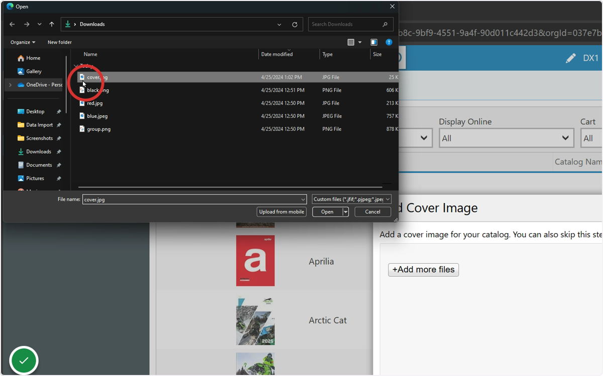Open Pictures quick access folder

coord(35,178)
